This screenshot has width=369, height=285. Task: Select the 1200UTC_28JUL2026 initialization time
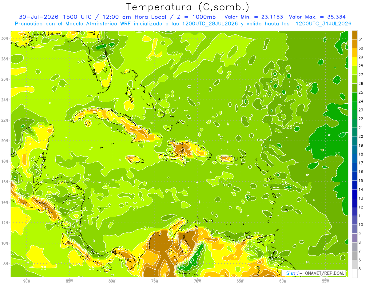(x=210, y=24)
